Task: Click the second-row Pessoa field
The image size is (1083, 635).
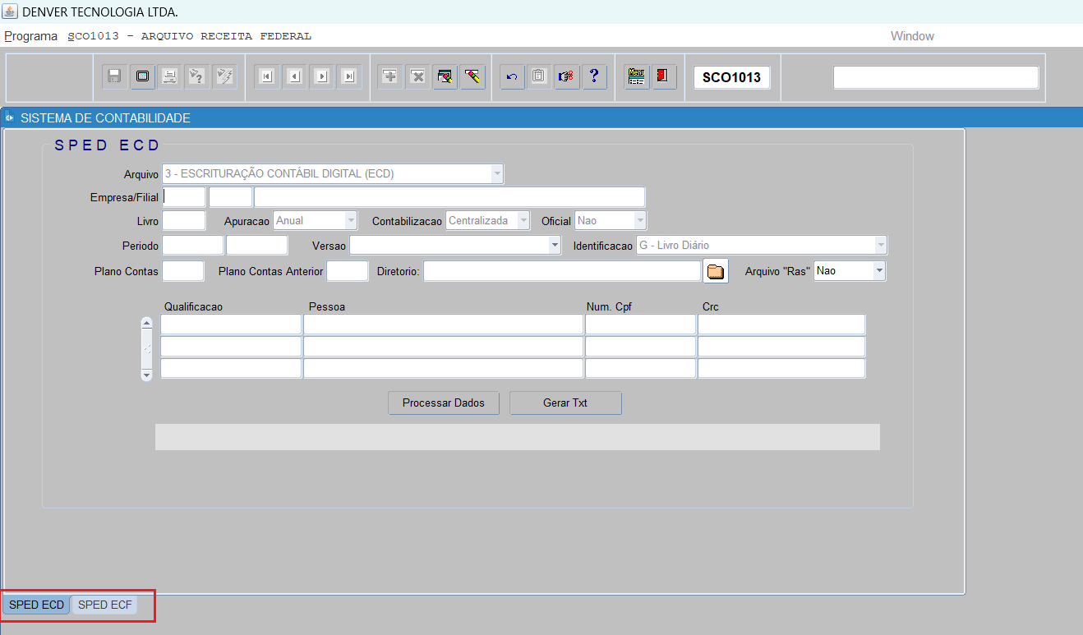Action: (x=444, y=347)
